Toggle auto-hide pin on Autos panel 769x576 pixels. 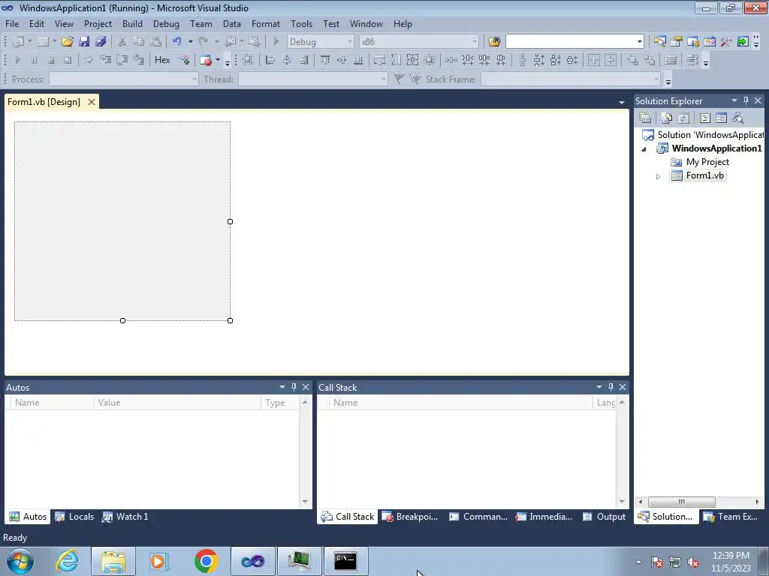[294, 387]
